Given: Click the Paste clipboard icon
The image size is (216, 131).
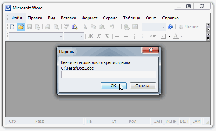Looking at the screenshot, I should coord(102,27).
